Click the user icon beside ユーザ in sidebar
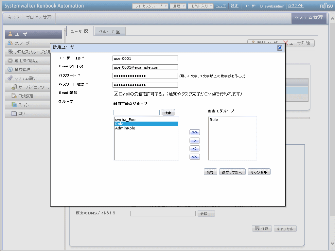The image size is (335, 251). tap(10, 34)
